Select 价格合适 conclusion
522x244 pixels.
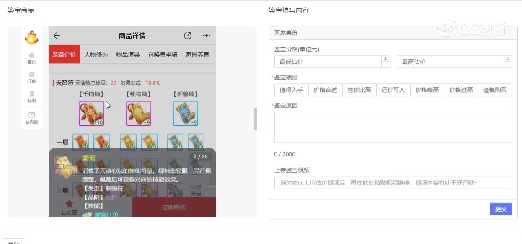coord(325,90)
